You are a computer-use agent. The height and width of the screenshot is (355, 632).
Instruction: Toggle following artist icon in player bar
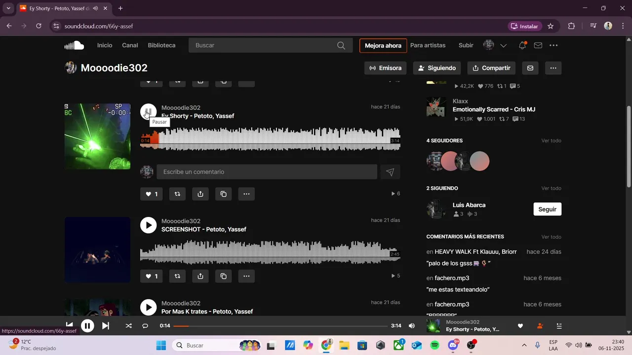click(540, 326)
